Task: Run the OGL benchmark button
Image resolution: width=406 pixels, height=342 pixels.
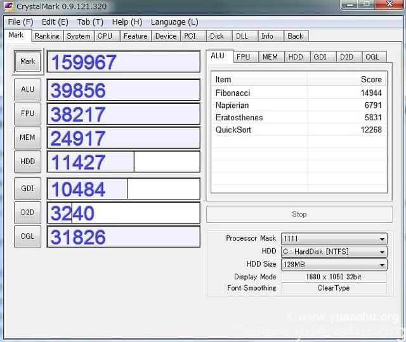Action: pos(28,236)
